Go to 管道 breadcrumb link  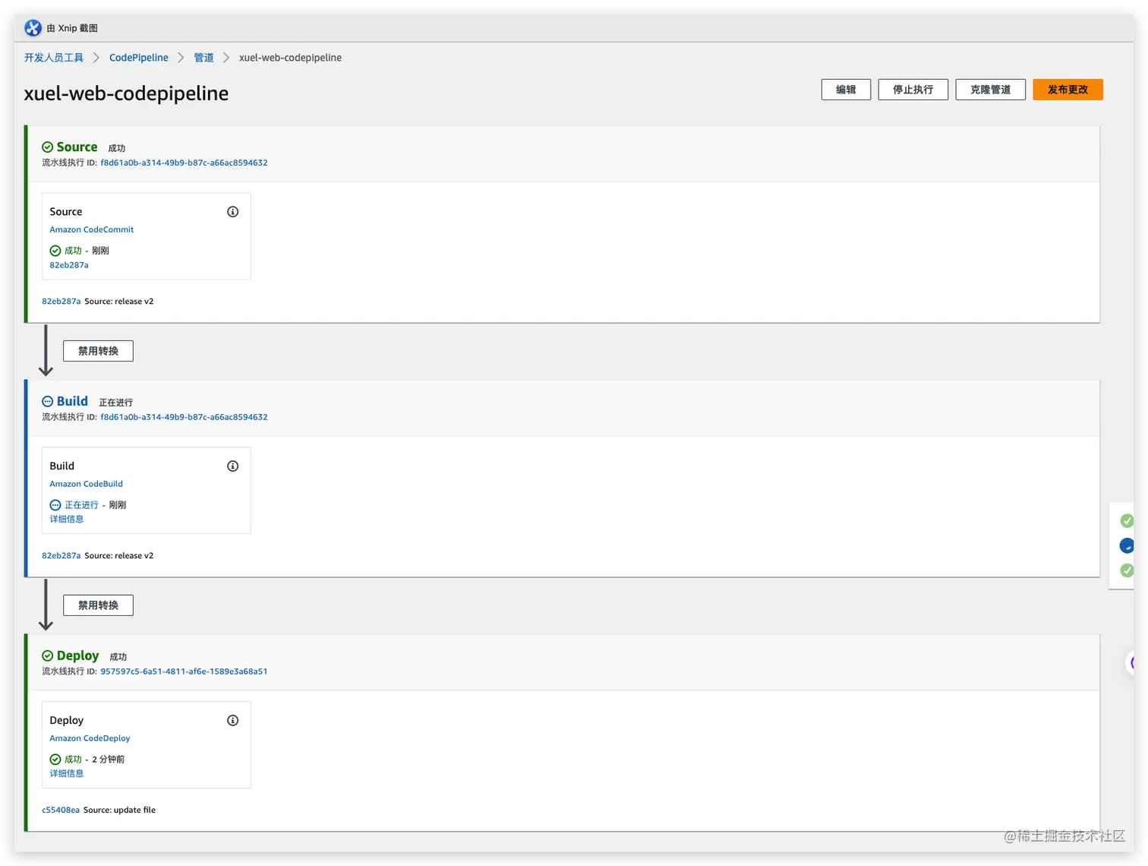point(203,58)
